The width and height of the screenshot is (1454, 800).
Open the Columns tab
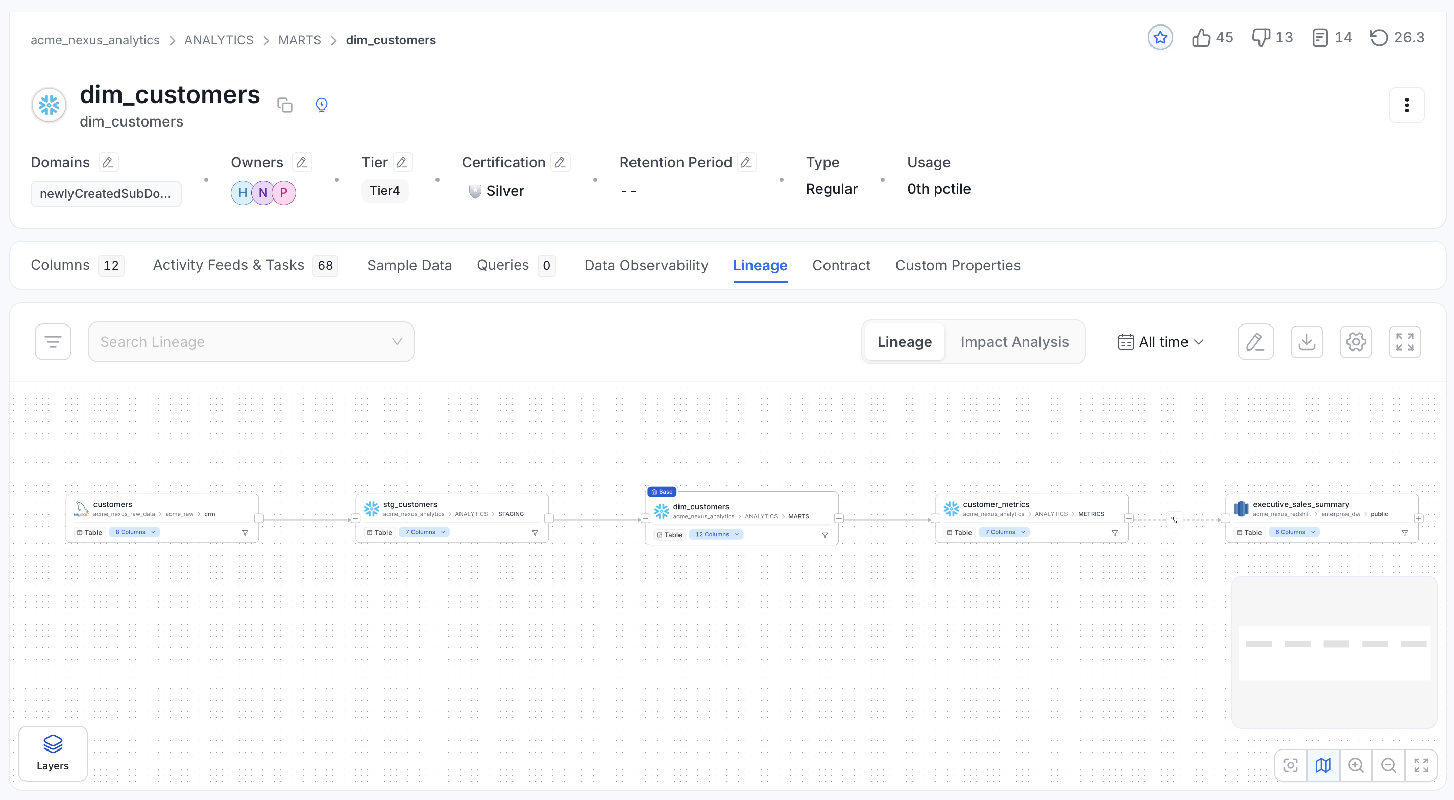pos(77,265)
